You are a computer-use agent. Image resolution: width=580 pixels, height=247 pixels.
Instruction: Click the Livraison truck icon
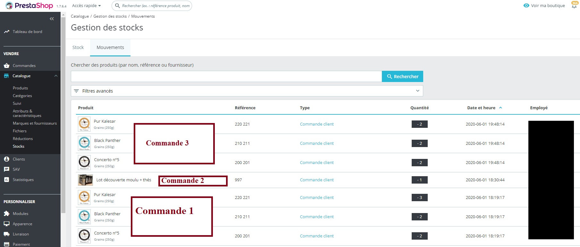(6, 234)
